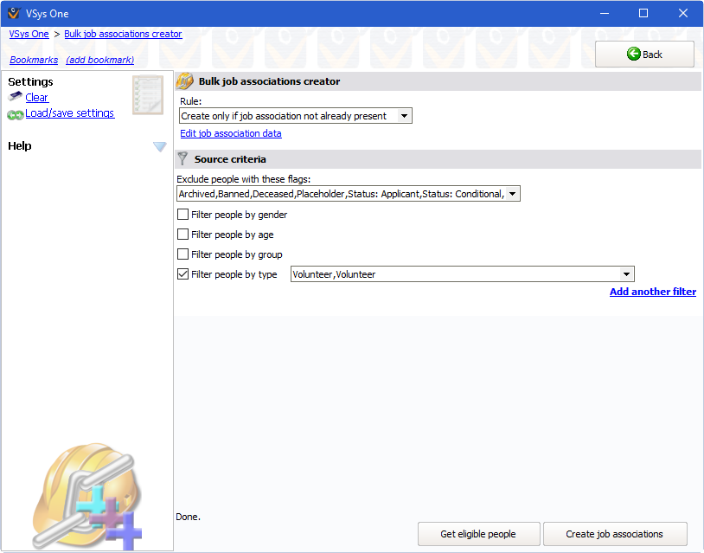Image resolution: width=704 pixels, height=553 pixels.
Task: Click the green back arrow icon
Action: coord(633,54)
